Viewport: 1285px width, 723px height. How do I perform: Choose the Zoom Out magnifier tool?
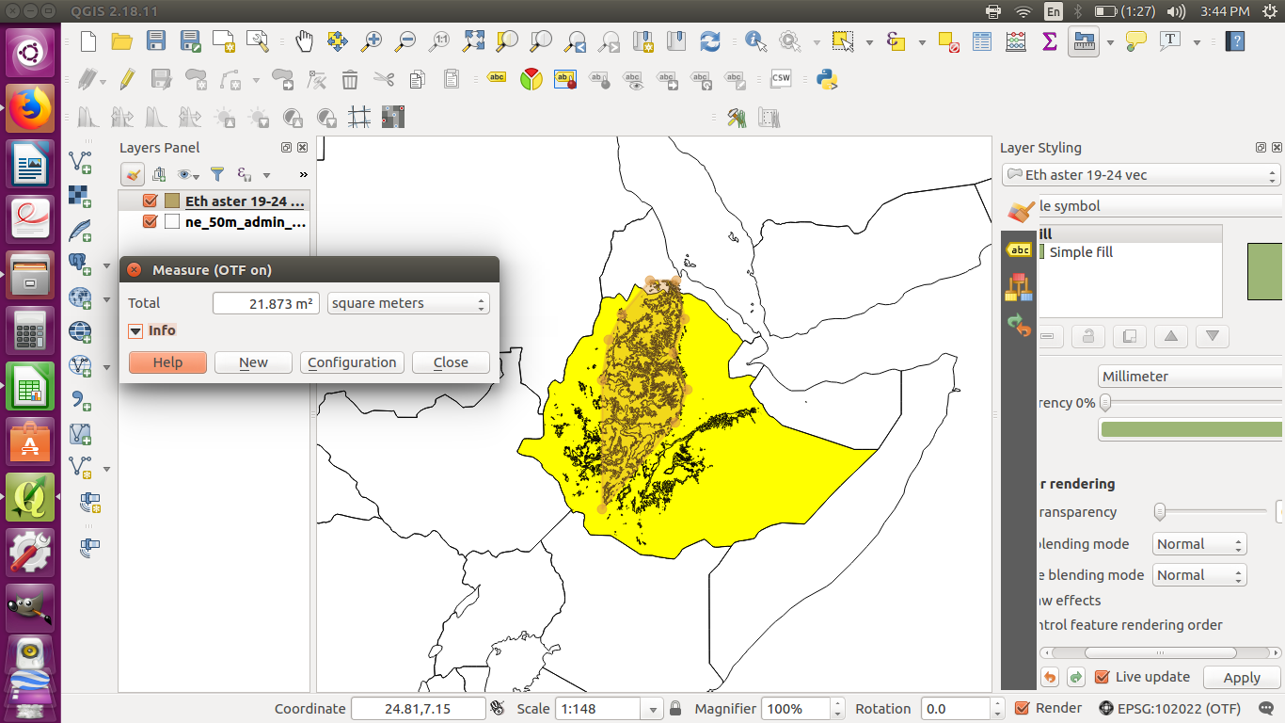click(x=405, y=41)
